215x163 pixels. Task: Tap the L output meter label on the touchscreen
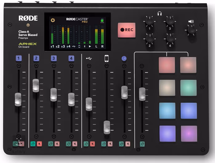(x=96, y=46)
